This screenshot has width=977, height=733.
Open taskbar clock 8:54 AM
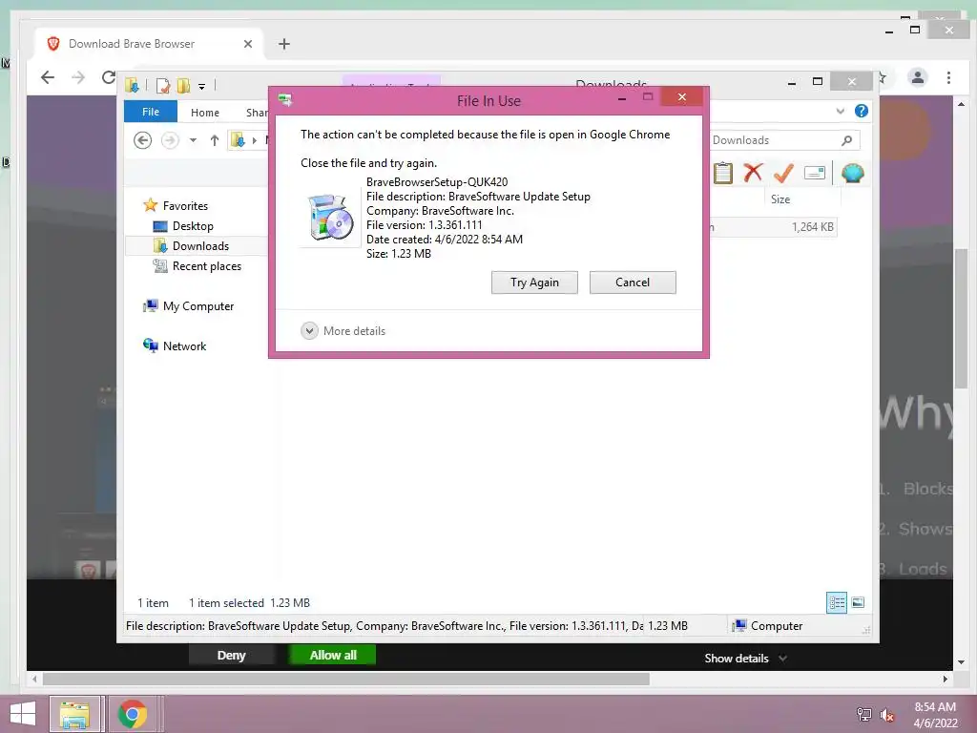pos(935,714)
